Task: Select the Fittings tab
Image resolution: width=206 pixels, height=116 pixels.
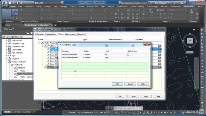Action: pyautogui.click(x=61, y=34)
